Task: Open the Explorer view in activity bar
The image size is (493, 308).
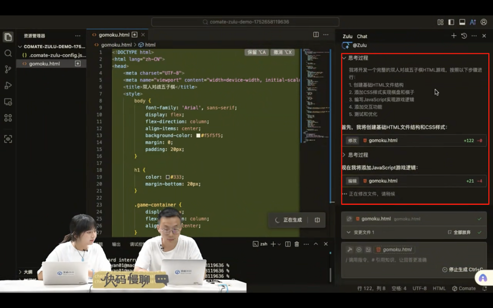Action: click(x=8, y=37)
